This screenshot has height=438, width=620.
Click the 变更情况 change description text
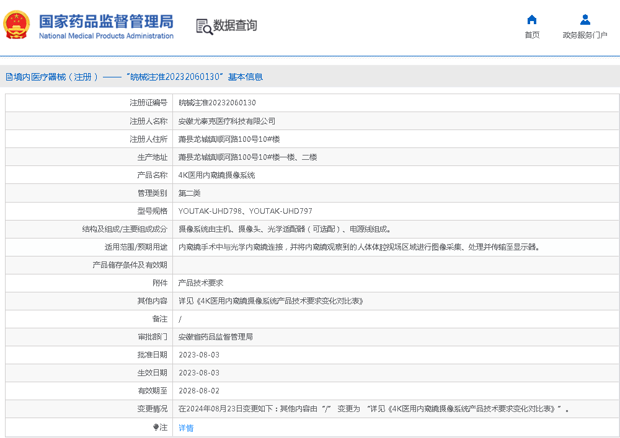coord(373,409)
